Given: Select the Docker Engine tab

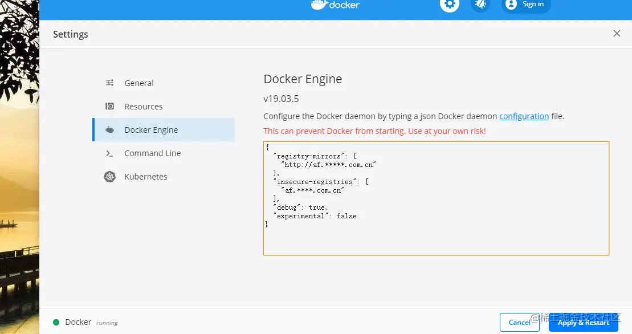Looking at the screenshot, I should click(x=164, y=130).
